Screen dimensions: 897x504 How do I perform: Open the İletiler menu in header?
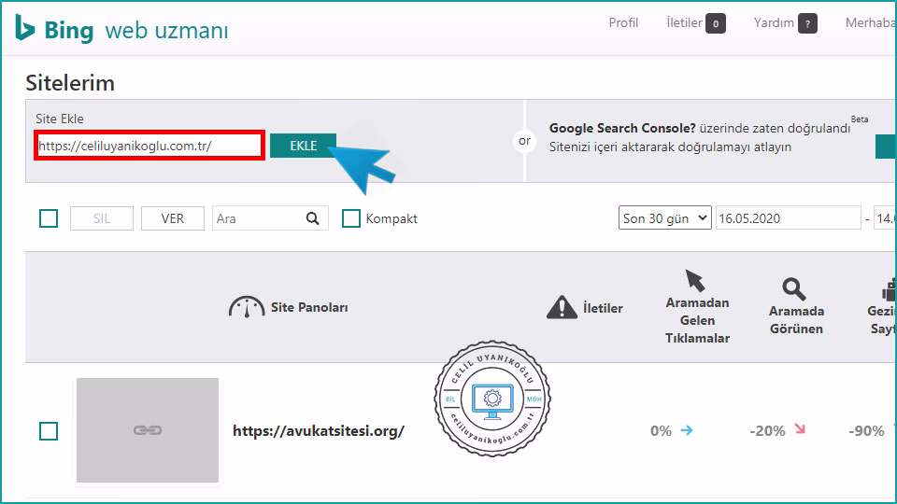[x=684, y=22]
